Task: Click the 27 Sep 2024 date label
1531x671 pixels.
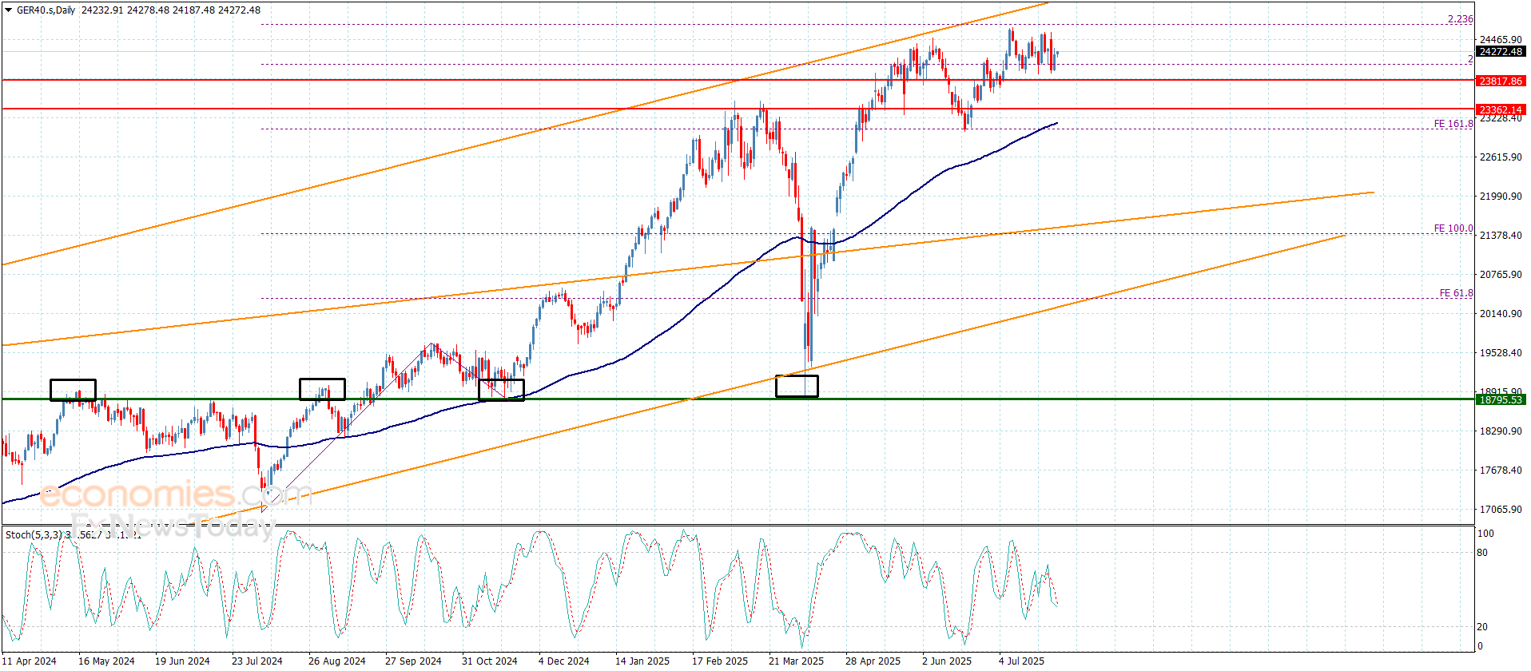Action: point(413,661)
